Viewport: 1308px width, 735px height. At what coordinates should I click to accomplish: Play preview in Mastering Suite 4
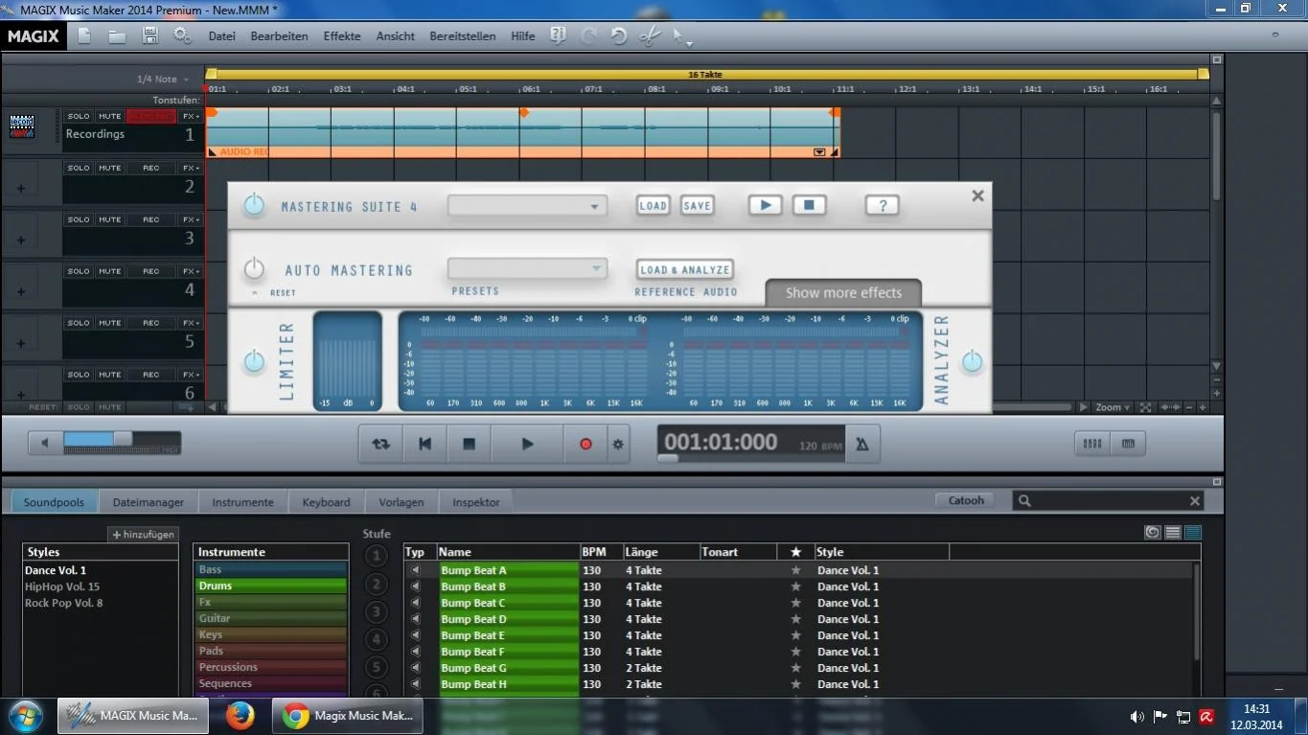tap(764, 205)
